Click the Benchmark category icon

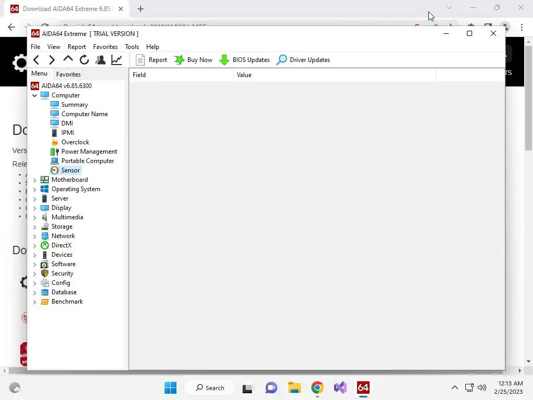(45, 302)
